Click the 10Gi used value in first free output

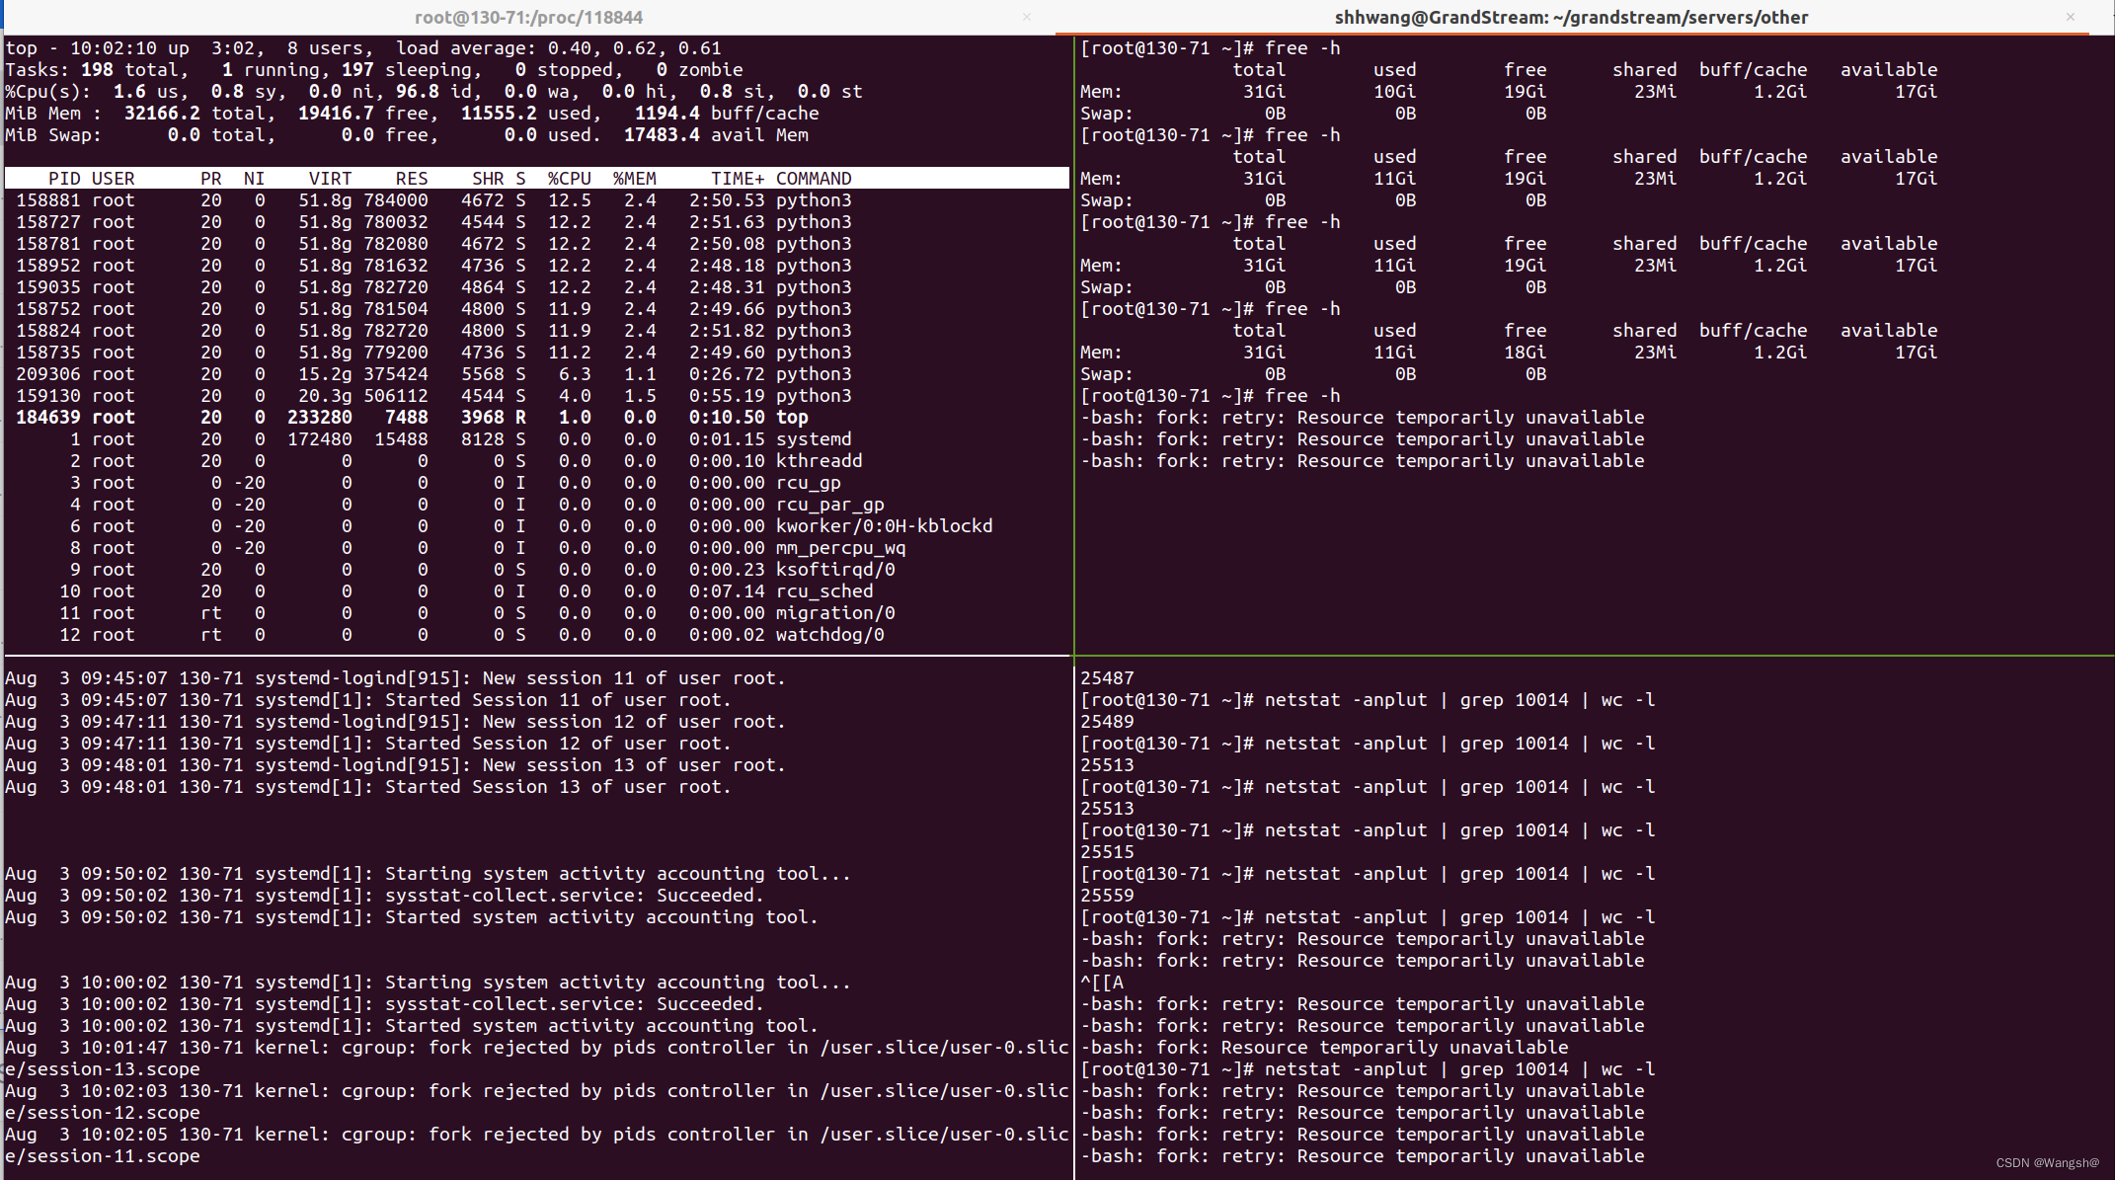pyautogui.click(x=1395, y=92)
